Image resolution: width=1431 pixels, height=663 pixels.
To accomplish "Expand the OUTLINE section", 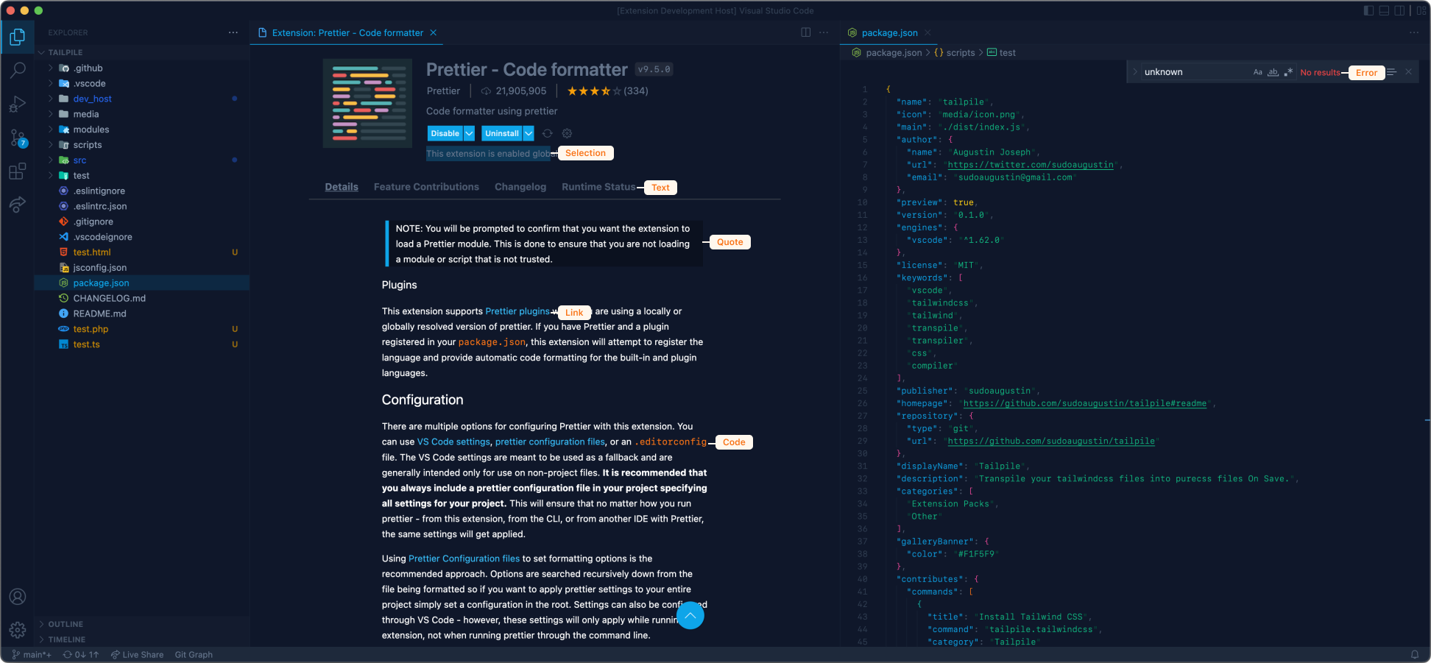I will click(141, 624).
